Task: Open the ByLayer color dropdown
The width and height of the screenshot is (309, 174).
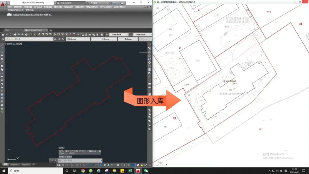Action: 78,39
